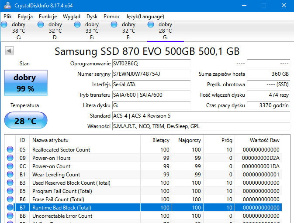Click raw value 000000000D2A of Power-on Hours

[x=261, y=158]
